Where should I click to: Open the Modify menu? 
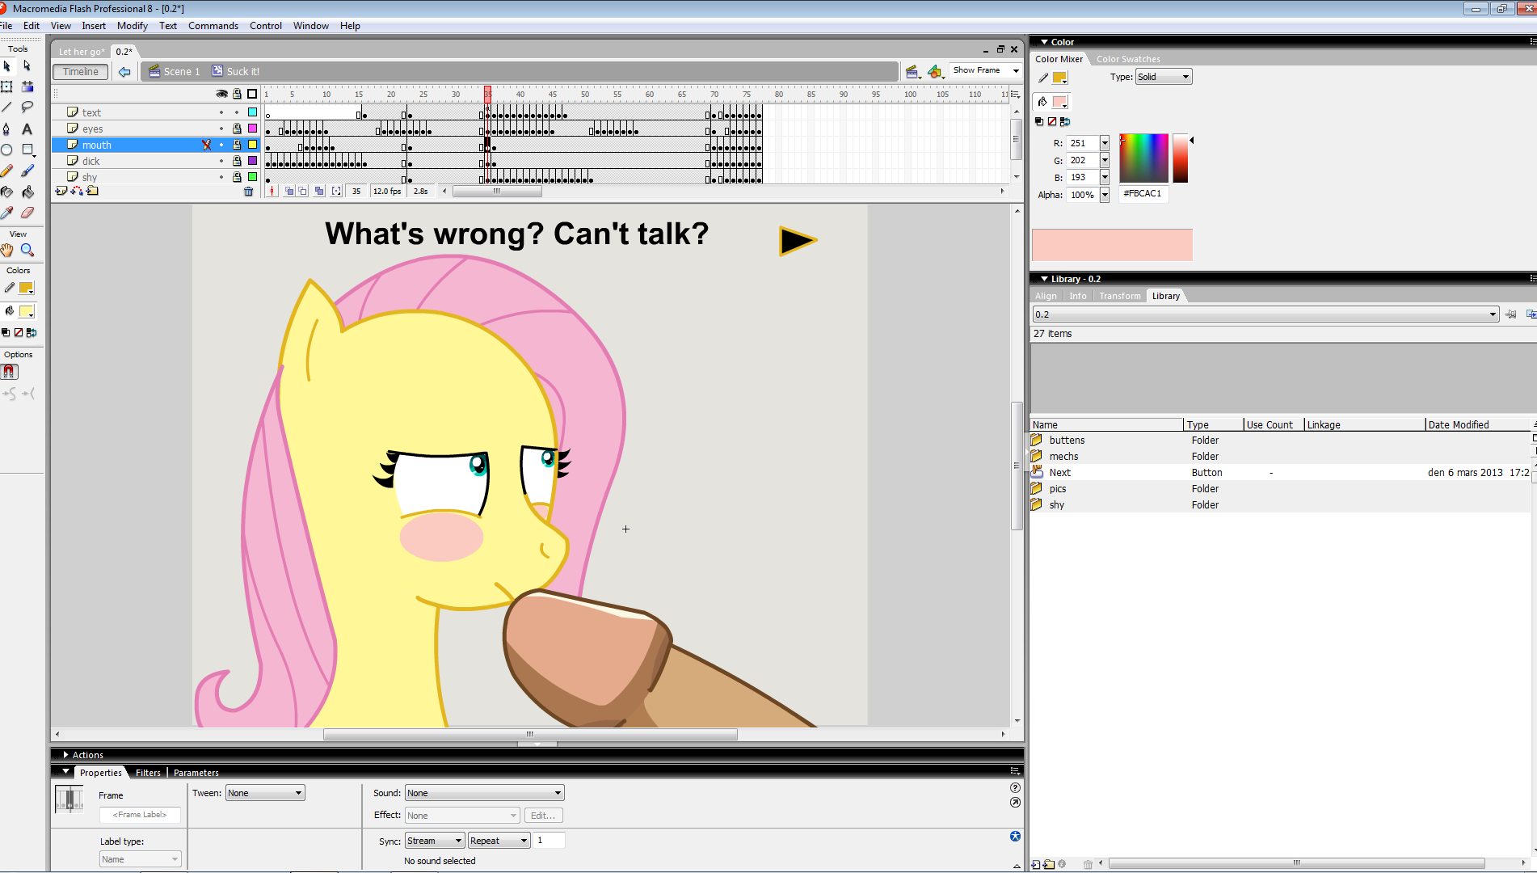[x=133, y=26]
